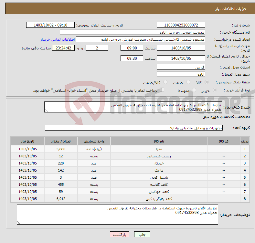
Task: Click the response deadline time 09:00 field
Action: point(132,48)
